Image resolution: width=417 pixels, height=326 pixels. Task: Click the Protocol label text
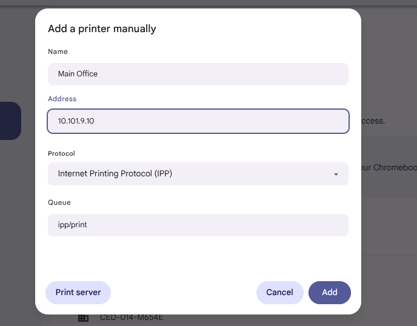[61, 154]
